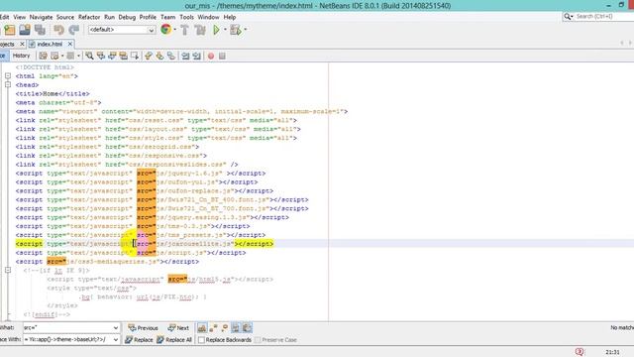Viewport: 634px width, 357px height.
Task: Open the Tools menu
Action: click(x=186, y=17)
